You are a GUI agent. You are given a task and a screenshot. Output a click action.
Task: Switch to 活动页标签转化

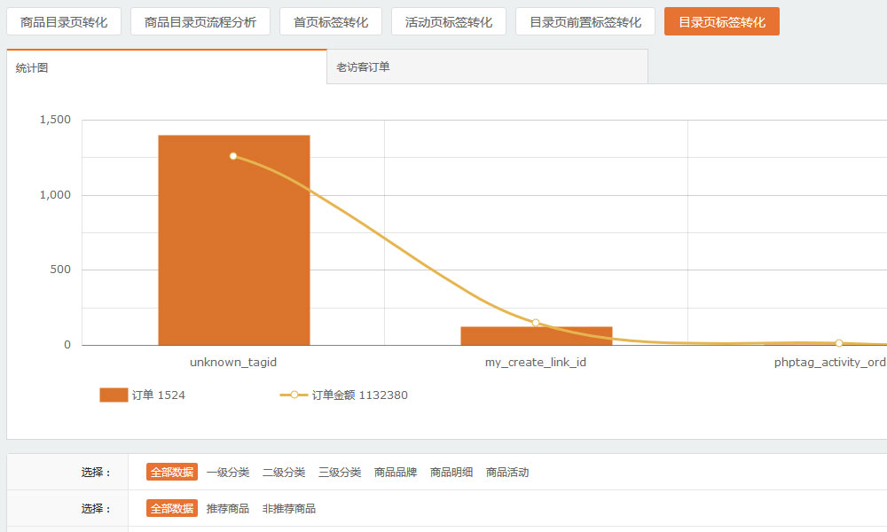click(x=449, y=22)
